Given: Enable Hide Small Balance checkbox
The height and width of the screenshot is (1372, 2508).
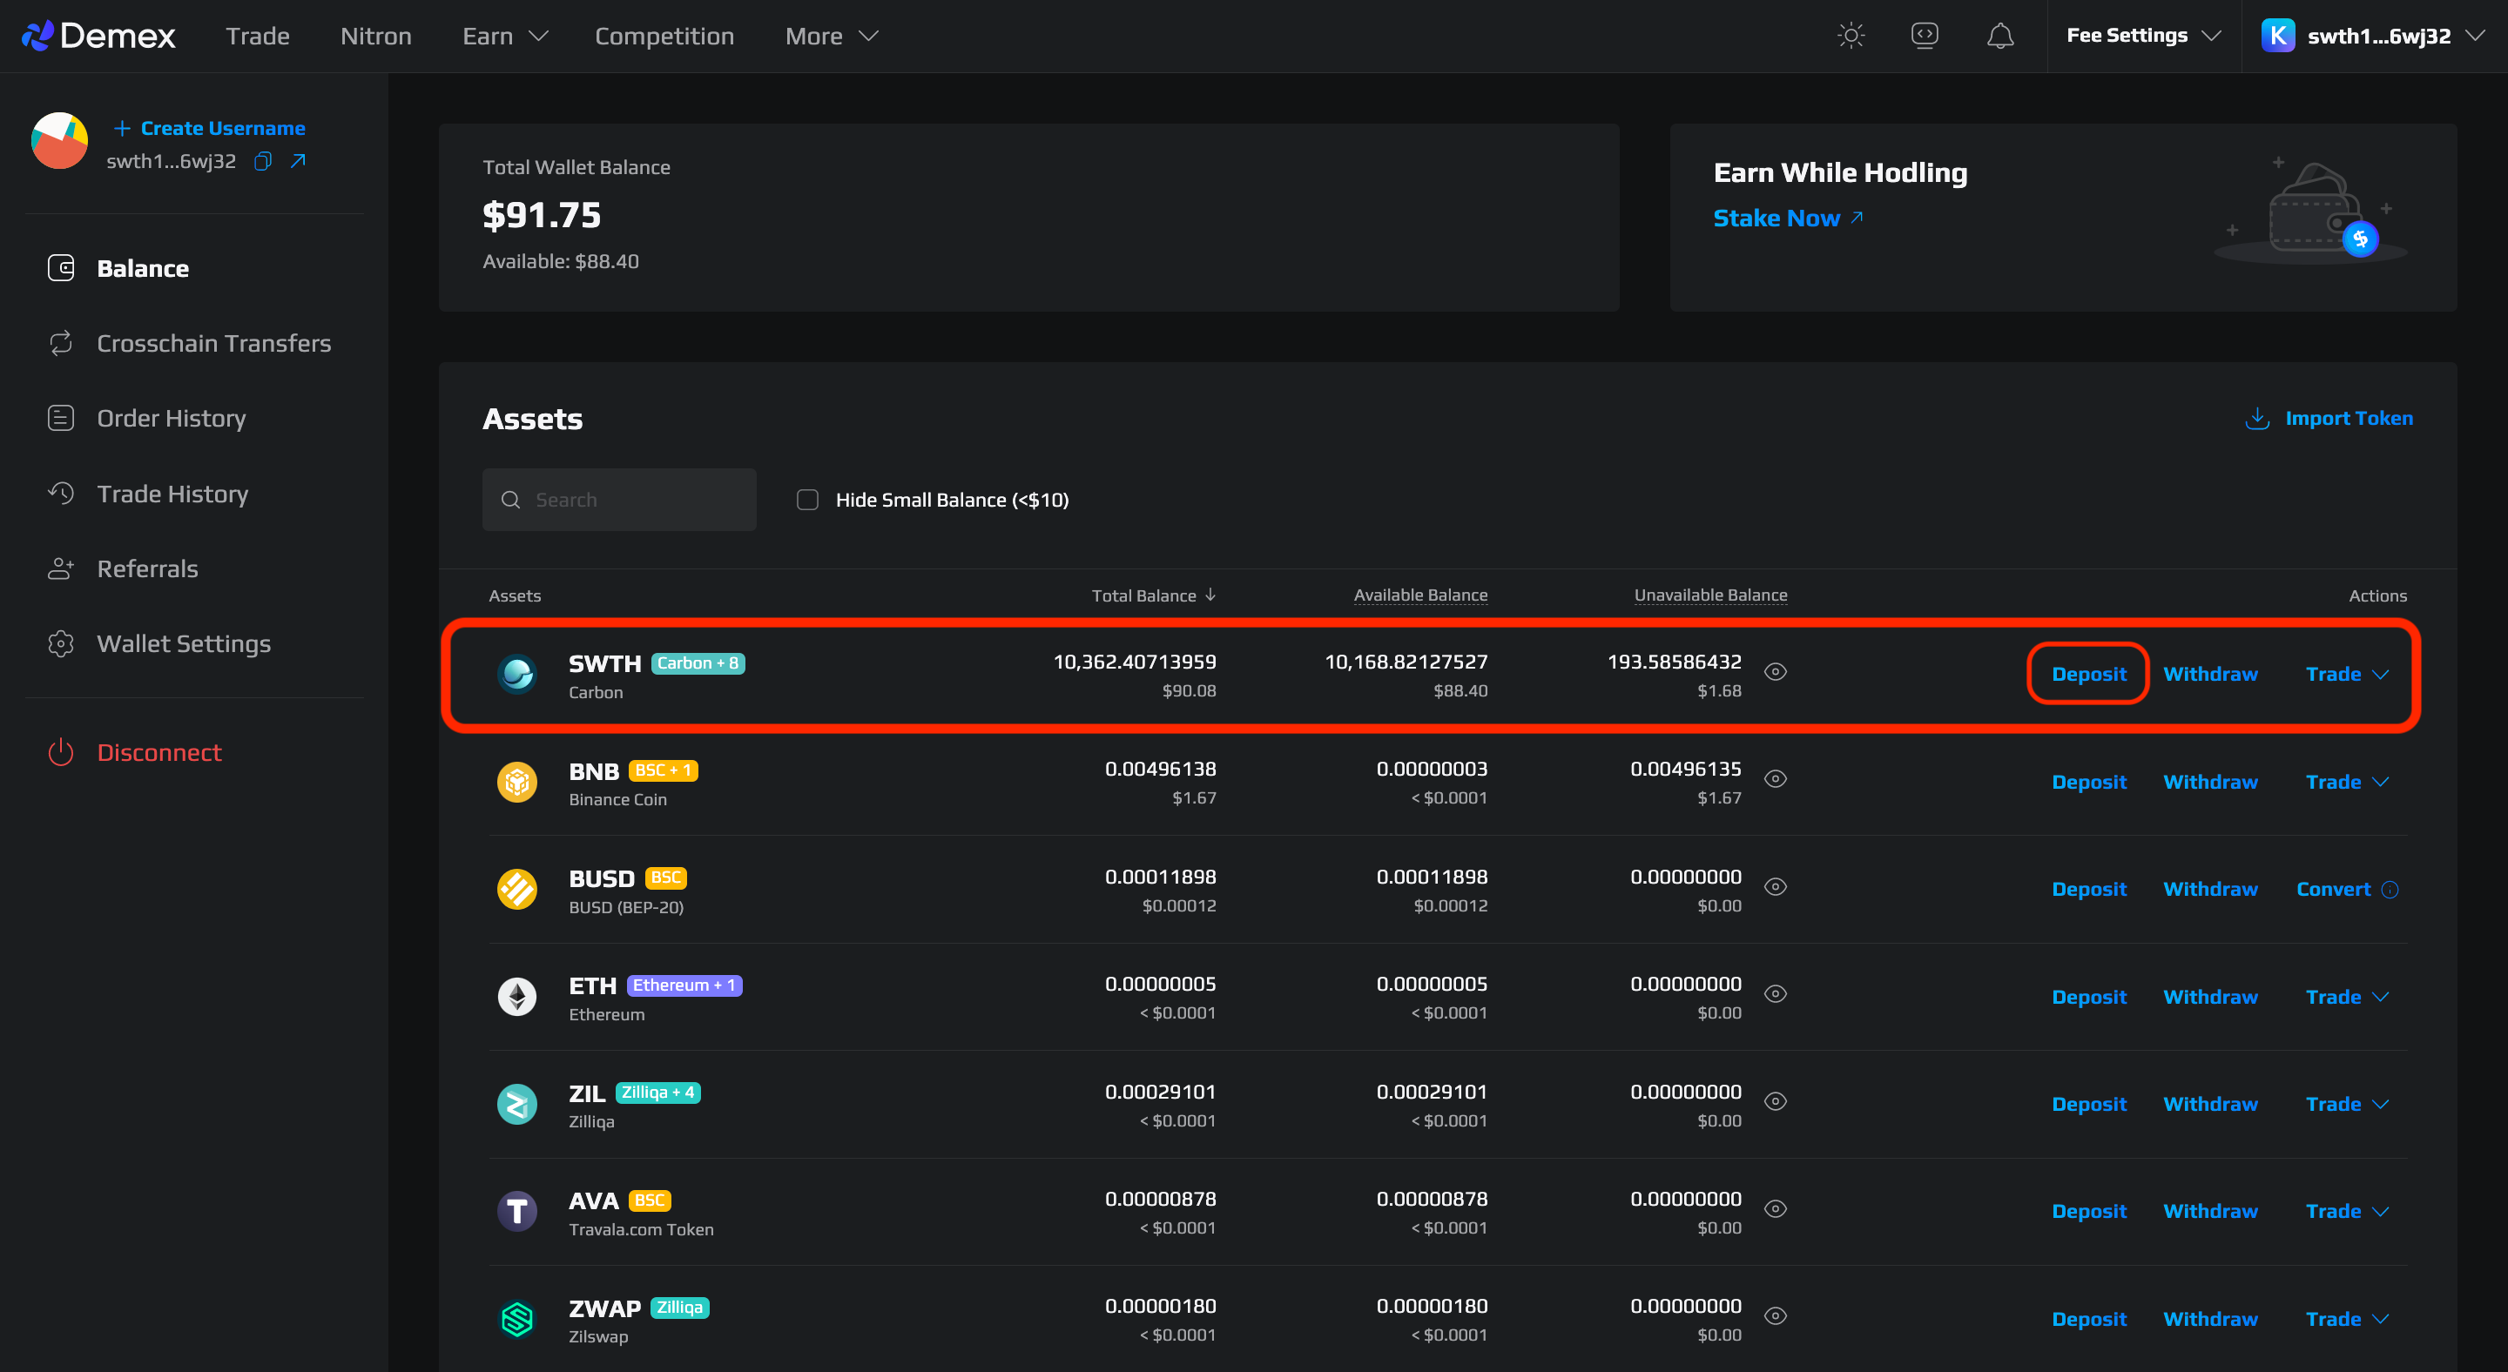Looking at the screenshot, I should 807,501.
